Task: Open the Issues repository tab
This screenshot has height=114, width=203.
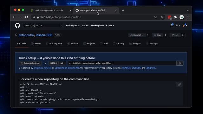Action: click(x=36, y=44)
